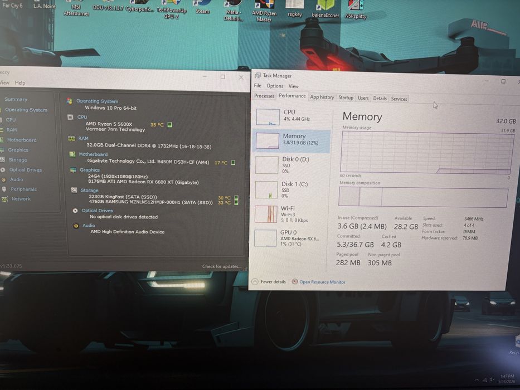Open Far Cry 6 desktop shortcut

[x=12, y=4]
